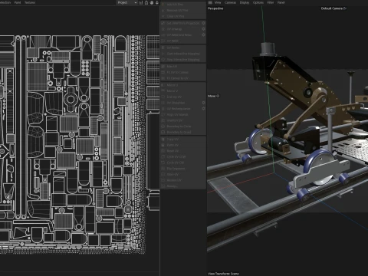368x276 pixels.
Task: Click the View Transform: Scene status text
Action: (223, 274)
